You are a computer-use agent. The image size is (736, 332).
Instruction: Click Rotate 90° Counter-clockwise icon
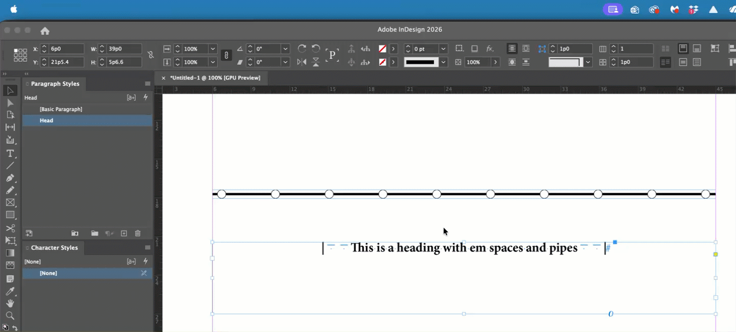tap(316, 49)
